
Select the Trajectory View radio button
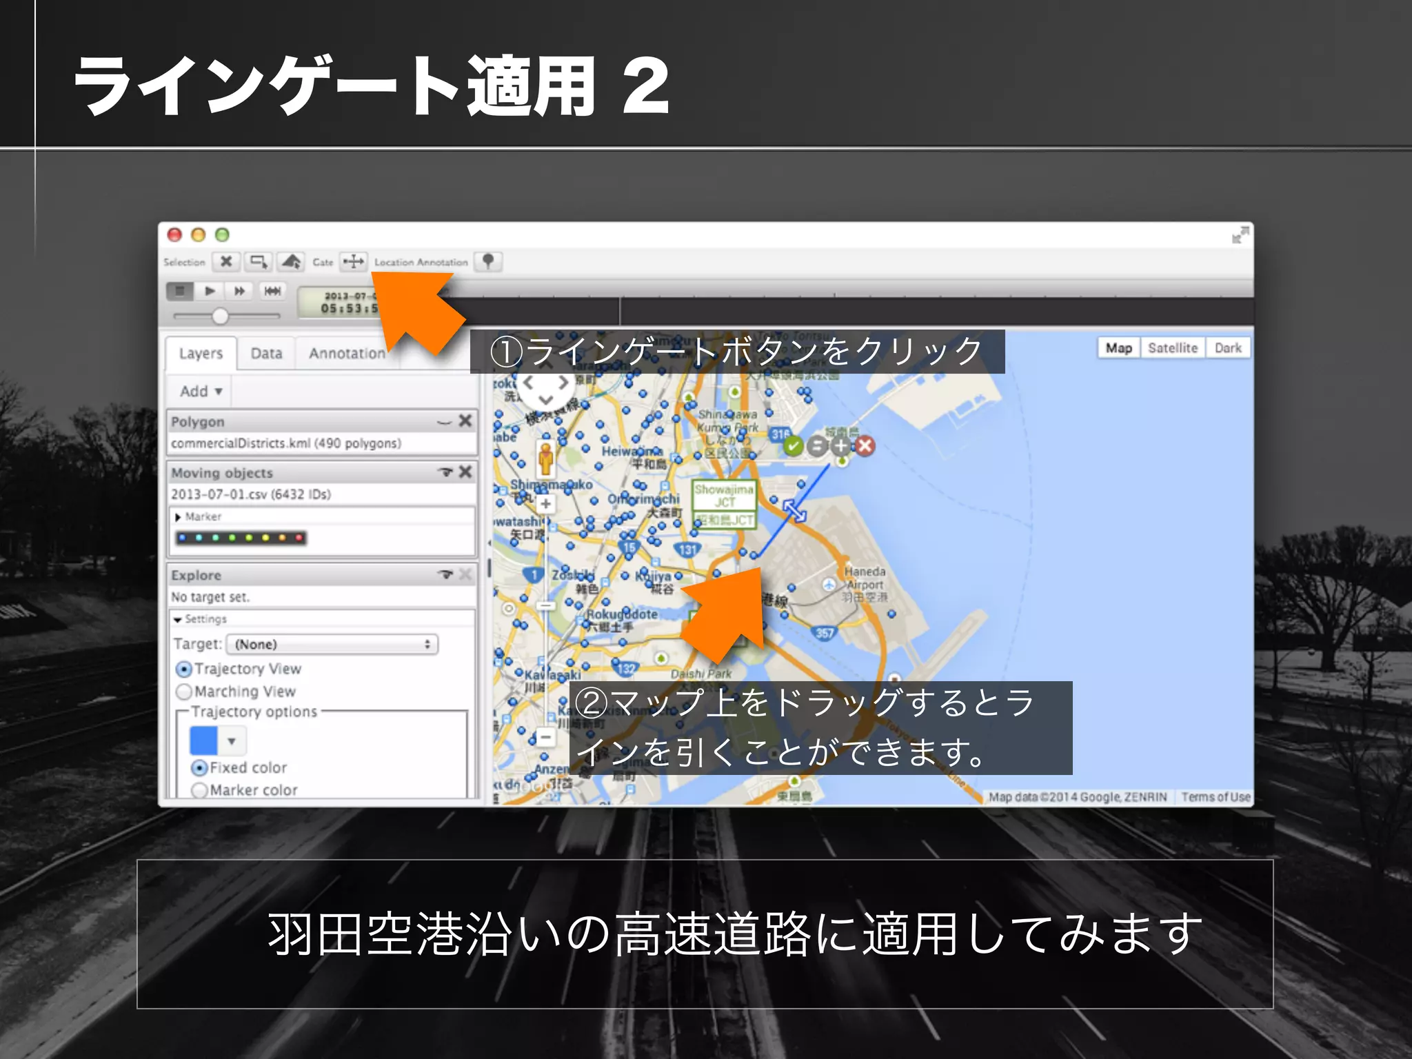(184, 669)
